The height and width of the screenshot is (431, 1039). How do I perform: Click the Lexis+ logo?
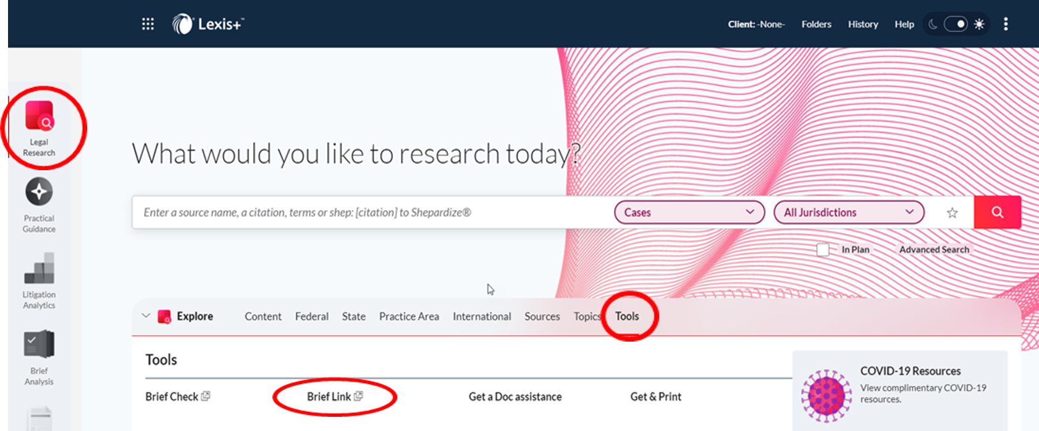click(208, 24)
